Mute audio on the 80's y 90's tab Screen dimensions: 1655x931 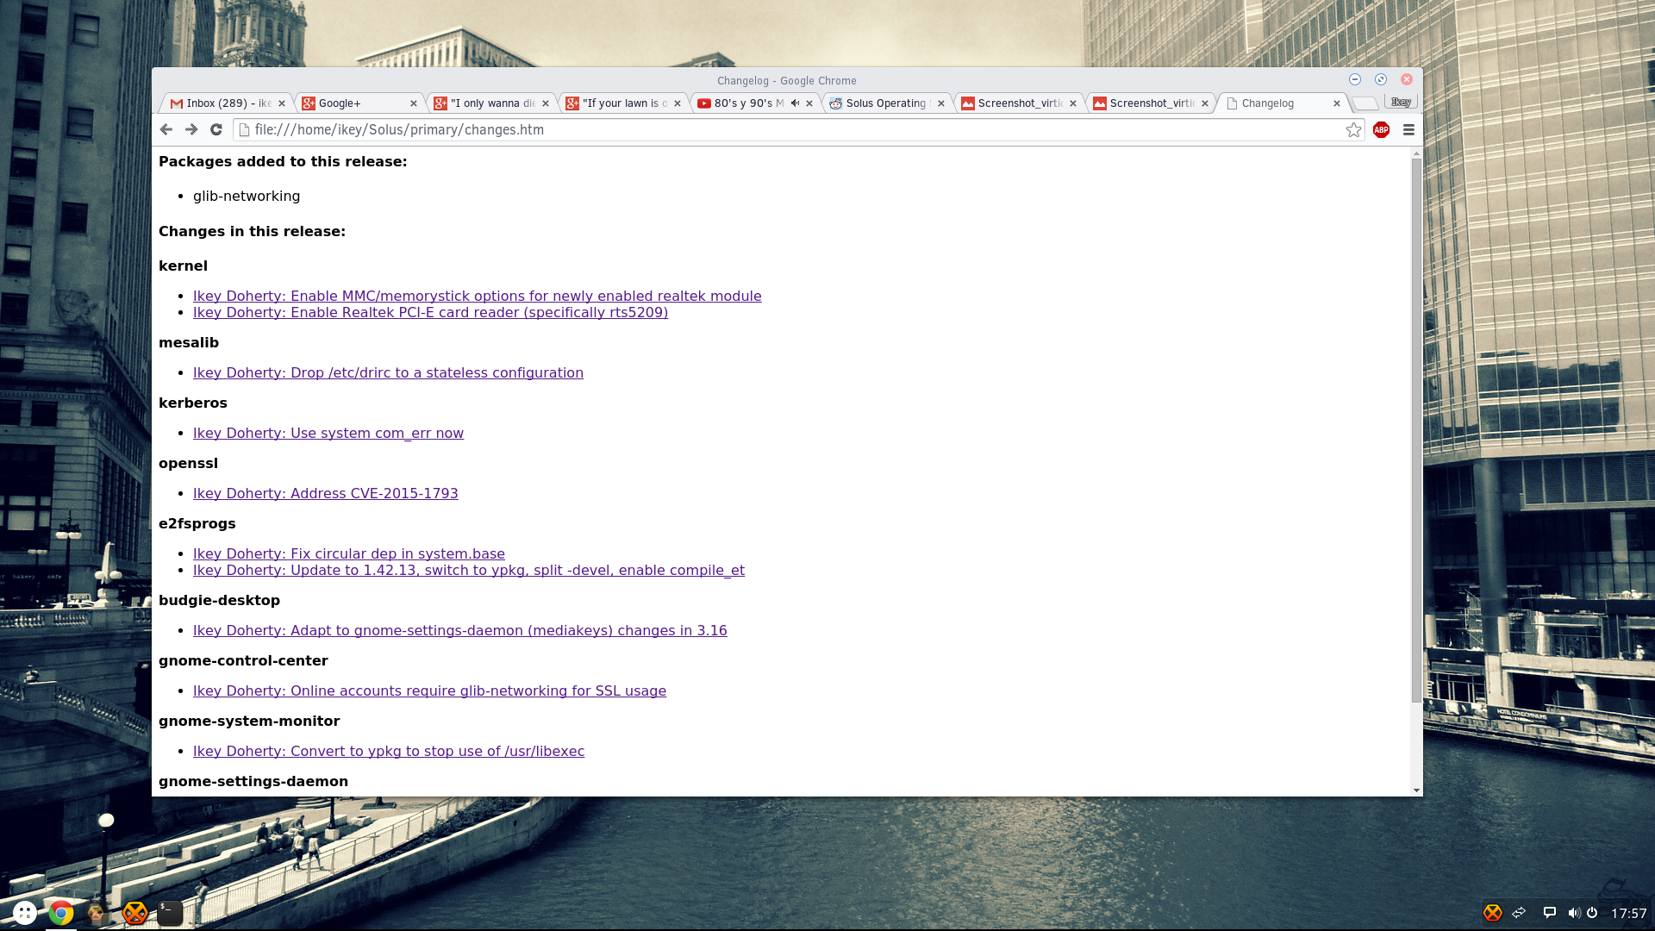795,103
